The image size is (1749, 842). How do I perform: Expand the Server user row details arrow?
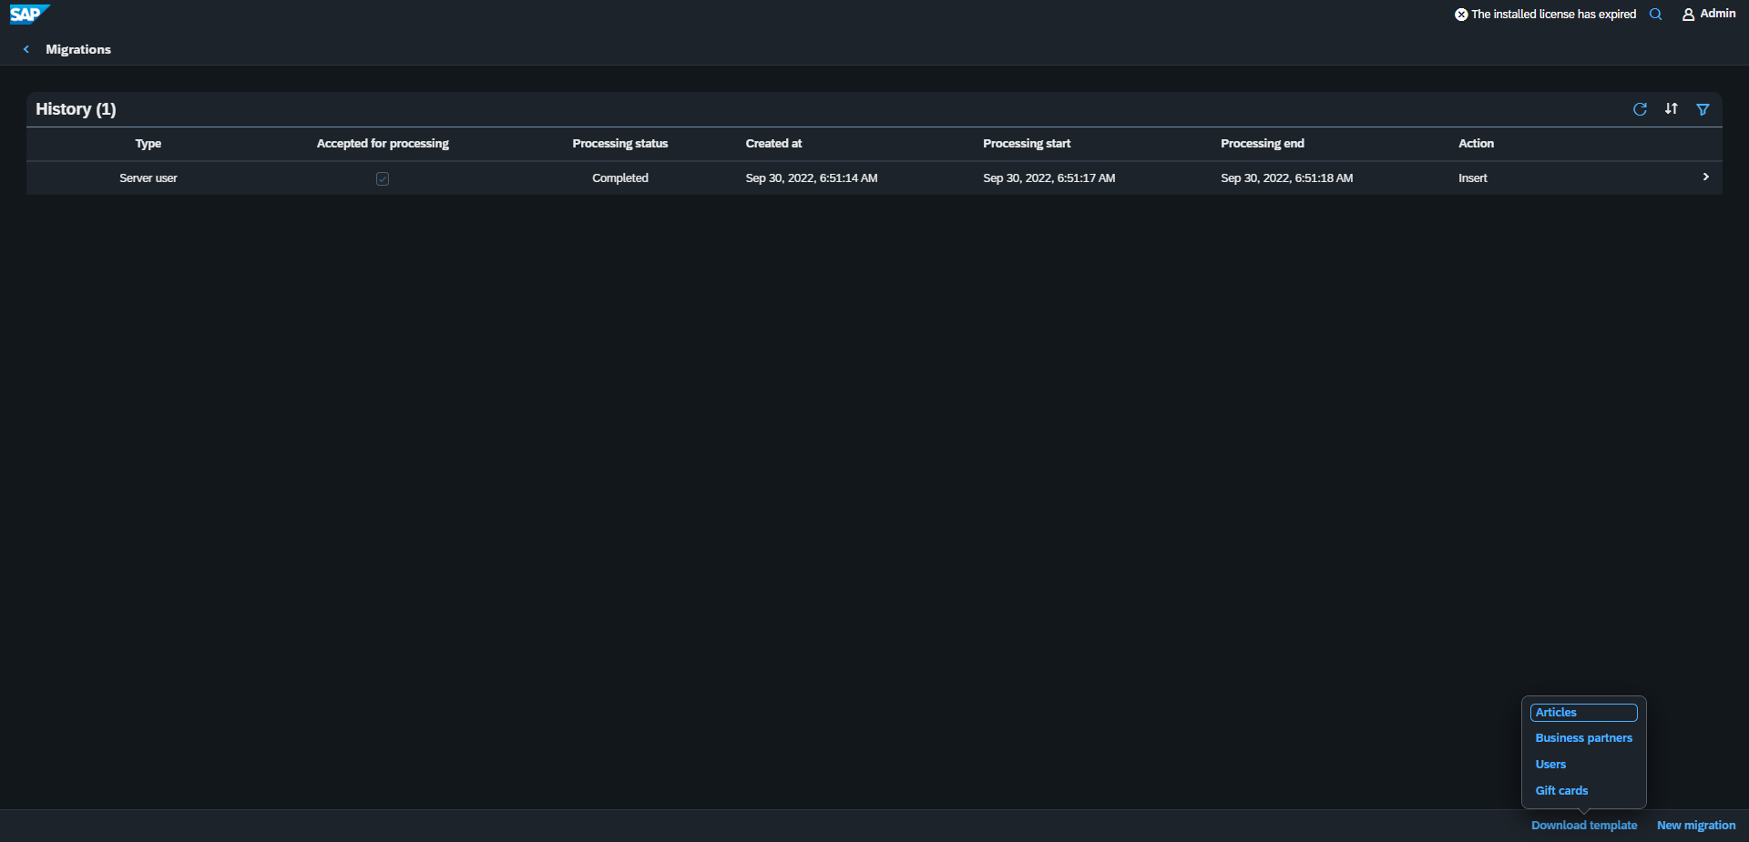click(1705, 178)
